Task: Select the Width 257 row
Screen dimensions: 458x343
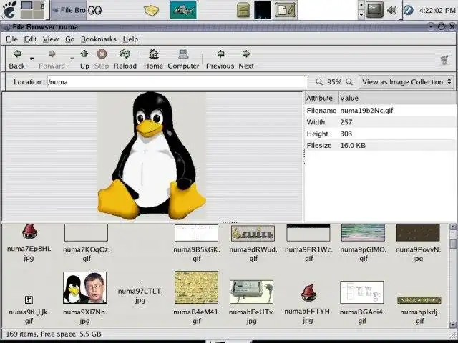Action: (x=380, y=122)
